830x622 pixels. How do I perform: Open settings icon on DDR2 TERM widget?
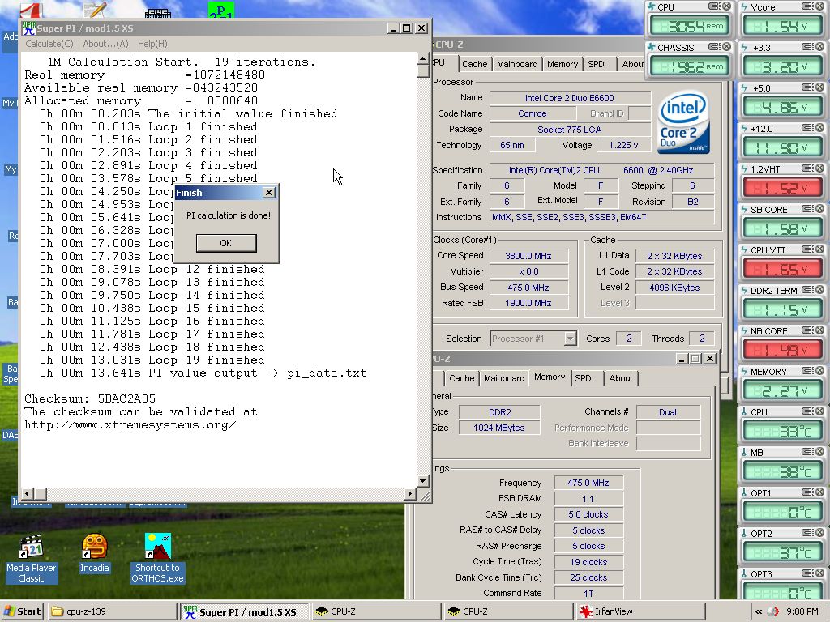(807, 291)
